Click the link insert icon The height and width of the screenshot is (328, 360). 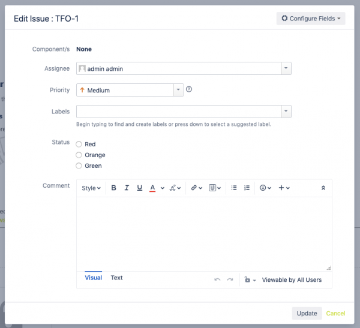196,188
